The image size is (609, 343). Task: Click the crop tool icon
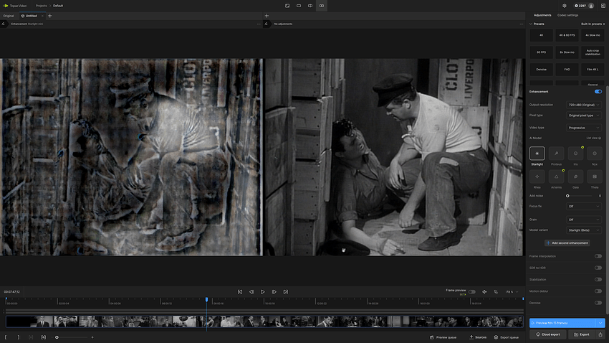point(496,292)
